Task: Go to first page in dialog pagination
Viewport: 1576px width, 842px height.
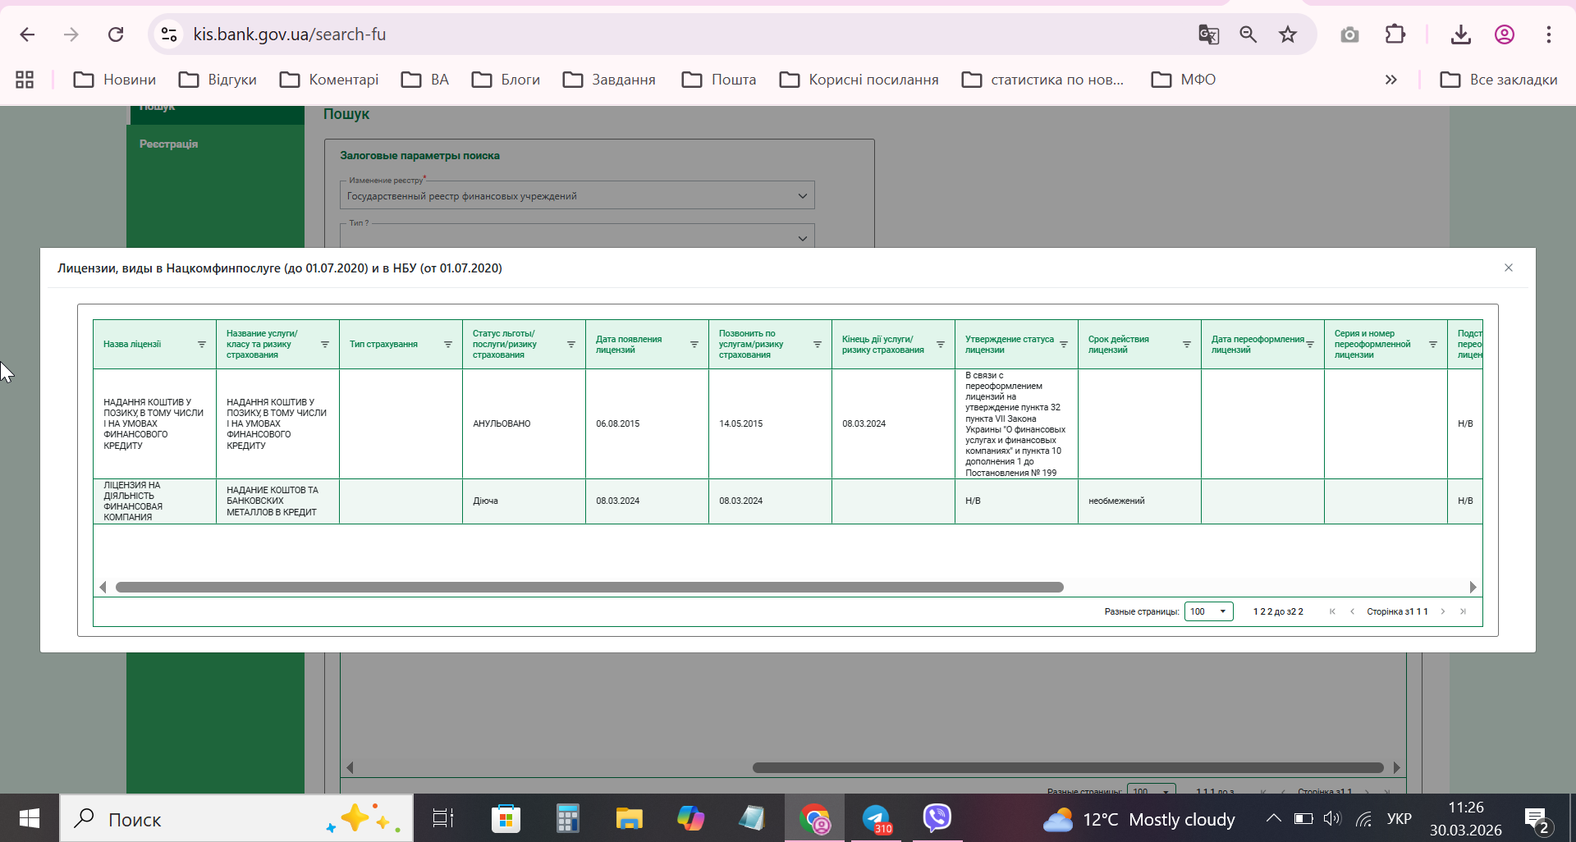Action: point(1332,611)
